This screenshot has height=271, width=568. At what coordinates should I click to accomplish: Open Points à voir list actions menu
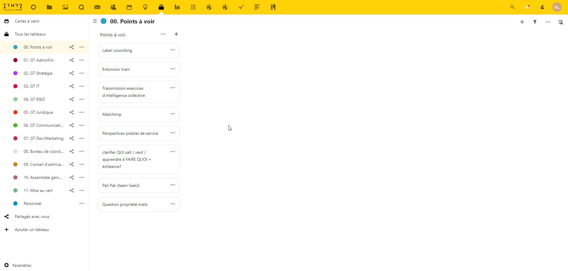pos(163,34)
